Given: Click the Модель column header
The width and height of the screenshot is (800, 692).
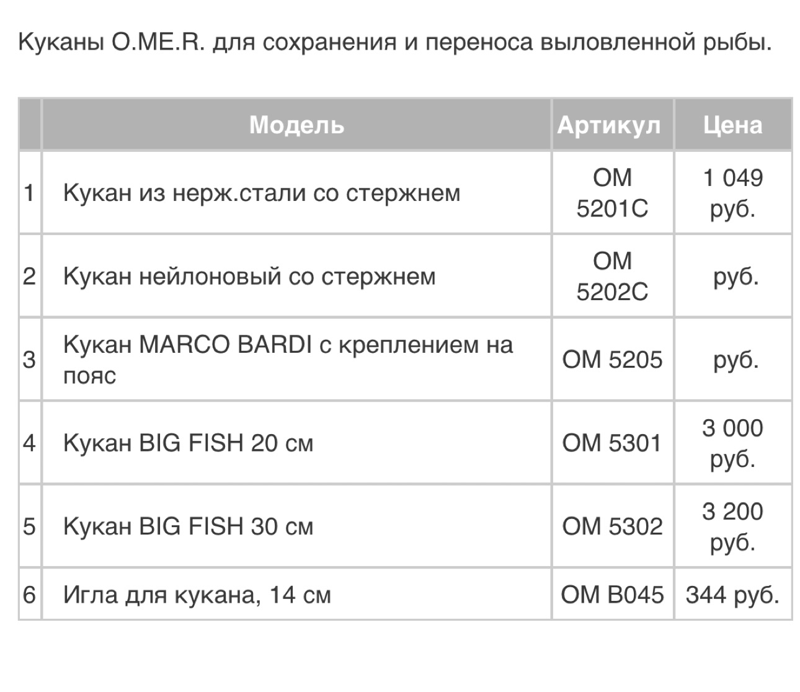Looking at the screenshot, I should point(296,125).
